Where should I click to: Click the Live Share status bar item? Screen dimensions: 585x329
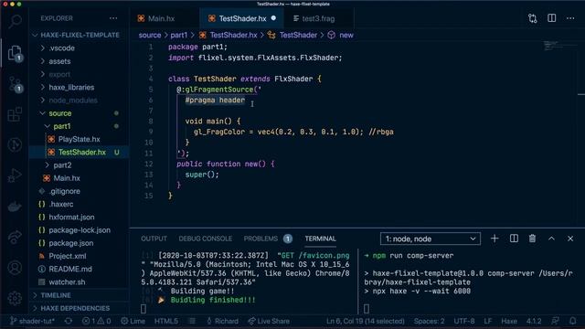[x=269, y=321]
